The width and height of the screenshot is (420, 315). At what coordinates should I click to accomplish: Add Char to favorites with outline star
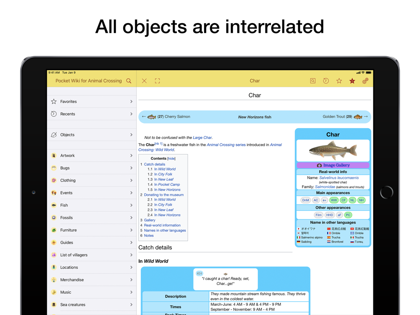tap(339, 81)
